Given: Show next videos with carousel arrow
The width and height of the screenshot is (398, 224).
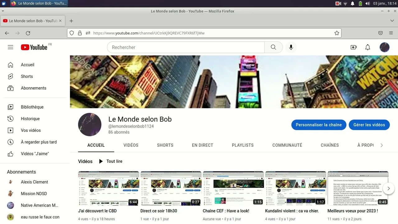Looking at the screenshot, I should point(388,188).
